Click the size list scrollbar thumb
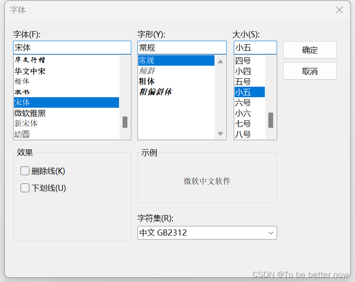 click(271, 120)
